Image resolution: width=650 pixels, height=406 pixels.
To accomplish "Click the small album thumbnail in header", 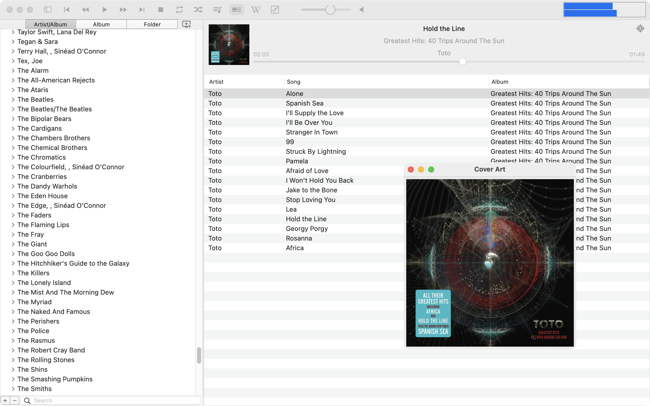I will point(229,45).
